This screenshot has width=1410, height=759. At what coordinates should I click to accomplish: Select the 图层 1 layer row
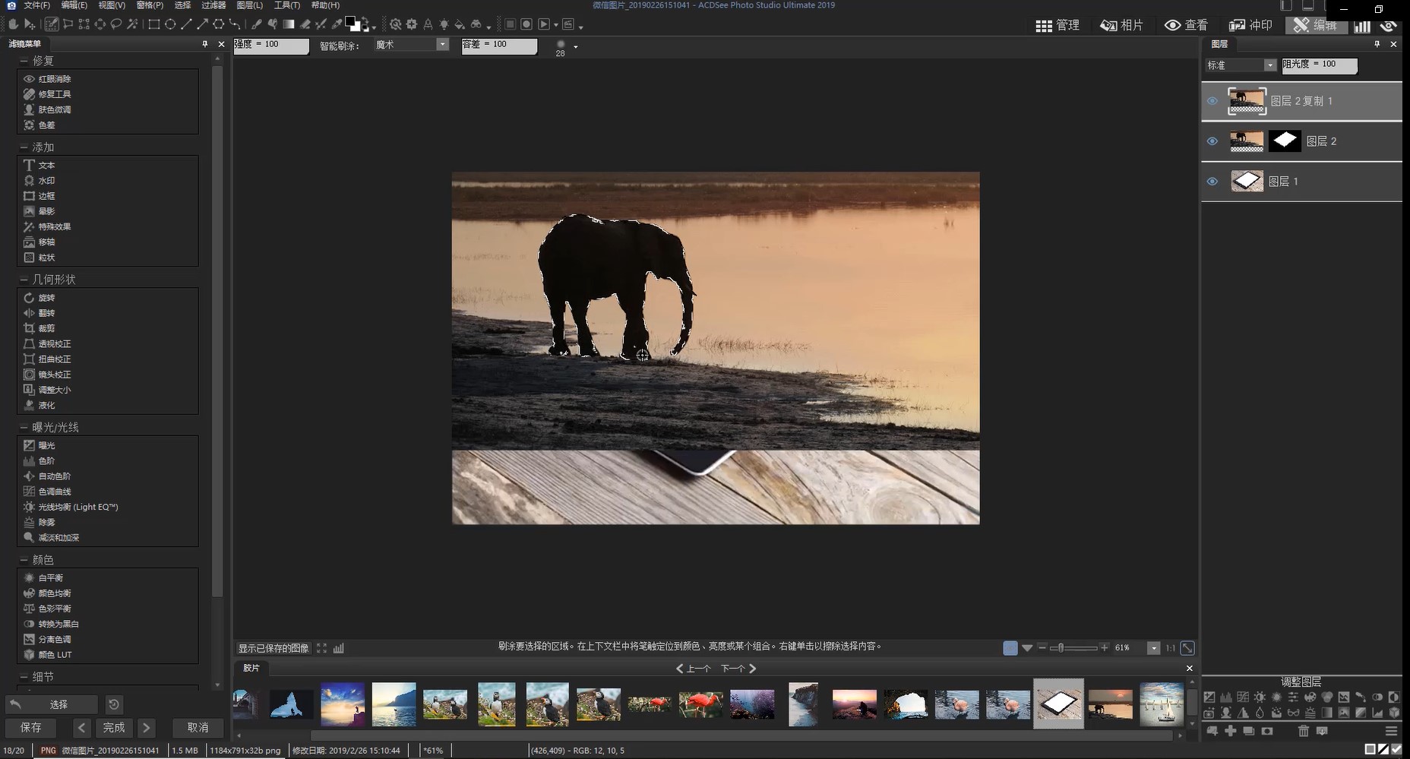pos(1301,182)
